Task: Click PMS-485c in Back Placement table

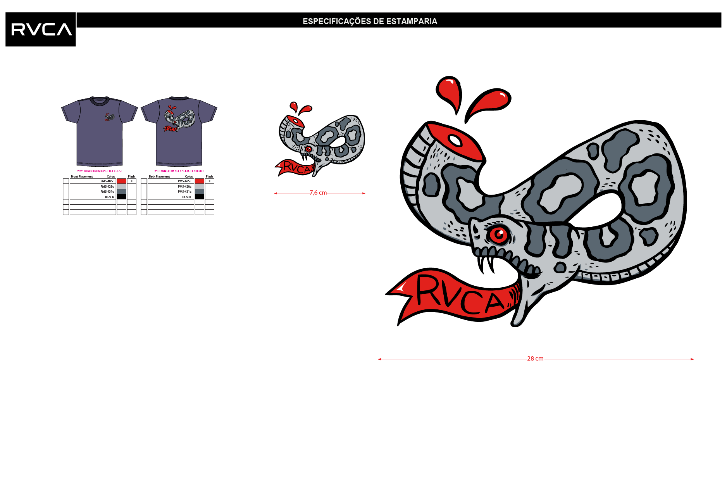Action: 184,181
